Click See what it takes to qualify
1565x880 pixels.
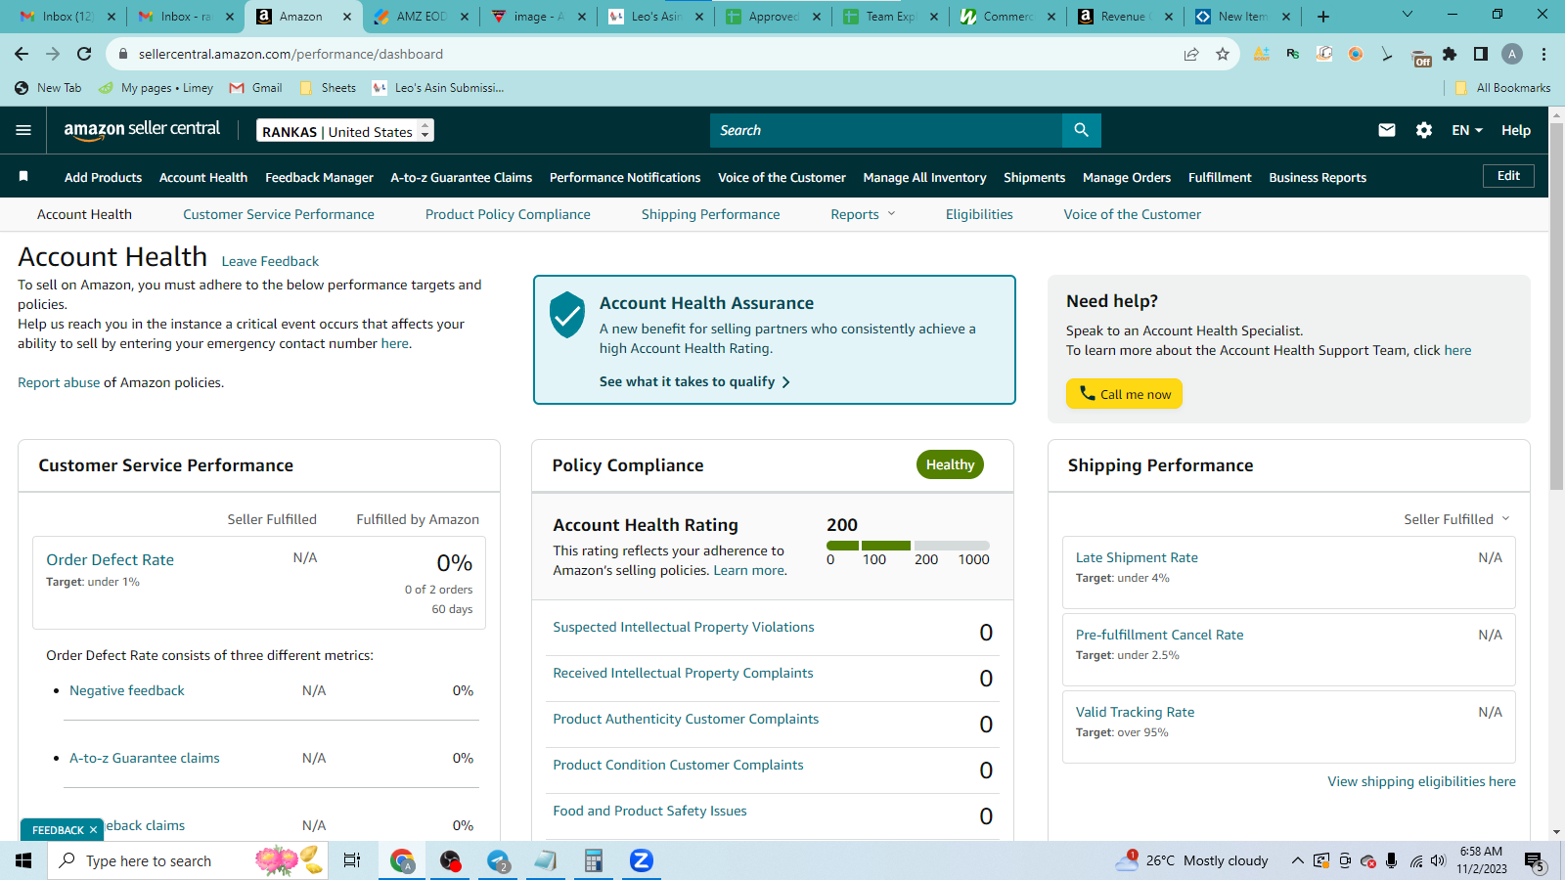(x=694, y=381)
